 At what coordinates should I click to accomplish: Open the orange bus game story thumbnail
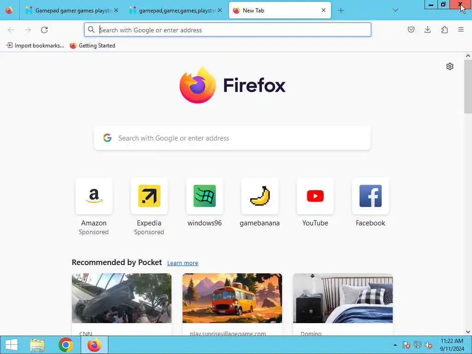click(x=232, y=298)
